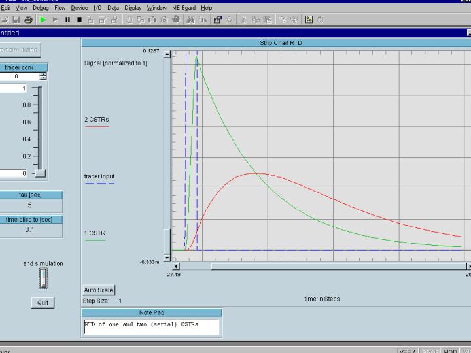471x353 pixels.
Task: Click the Find binoculars icon
Action: [x=190, y=20]
